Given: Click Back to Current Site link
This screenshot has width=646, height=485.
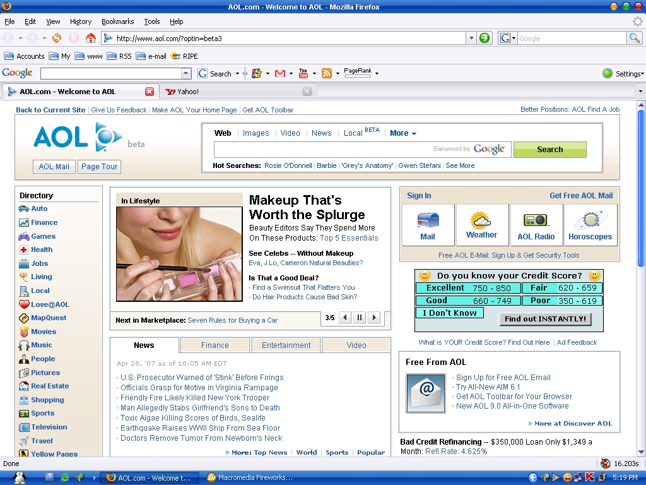Looking at the screenshot, I should click(50, 110).
